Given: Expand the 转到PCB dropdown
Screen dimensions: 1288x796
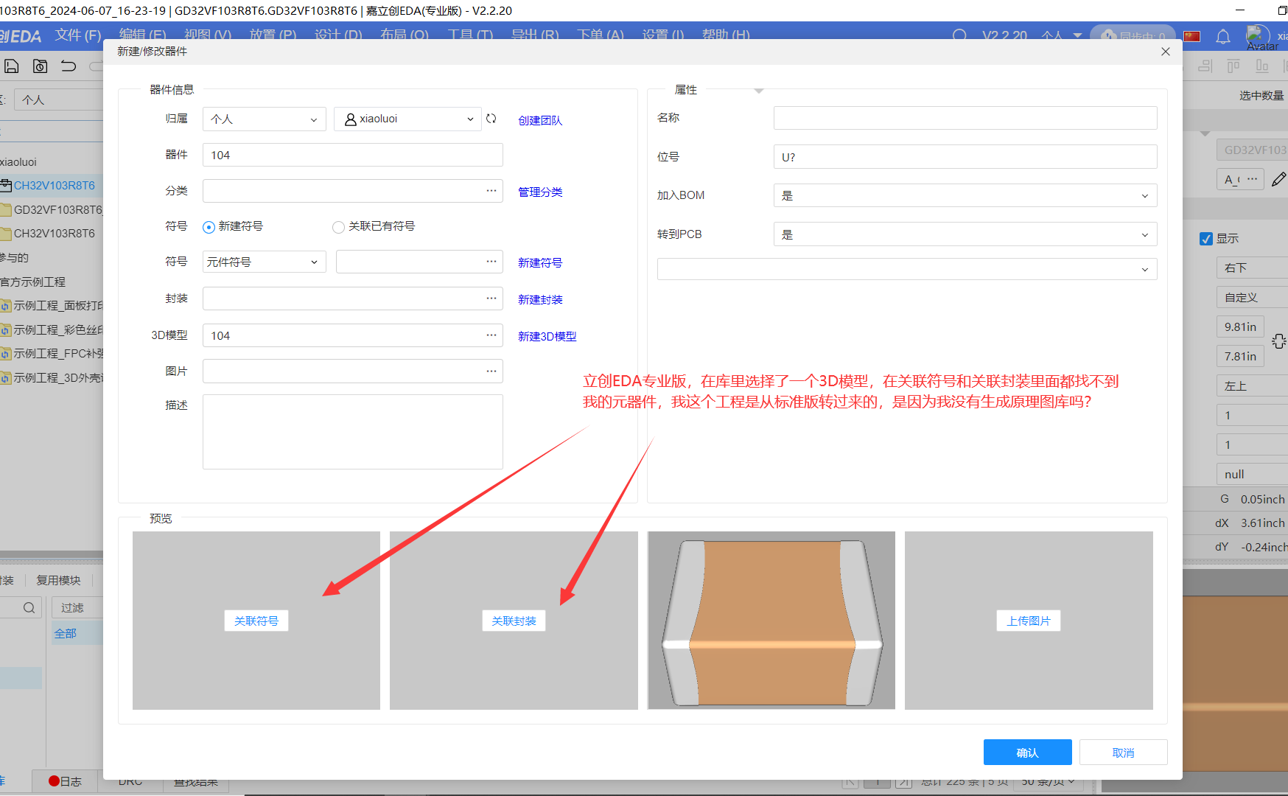Looking at the screenshot, I should coord(965,234).
